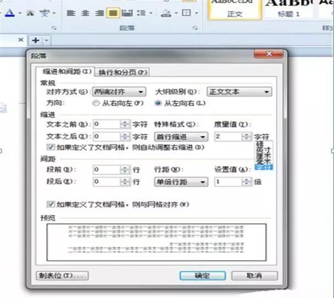Close the 段落 dialog with red X
This screenshot has height=298, width=334.
269,54
